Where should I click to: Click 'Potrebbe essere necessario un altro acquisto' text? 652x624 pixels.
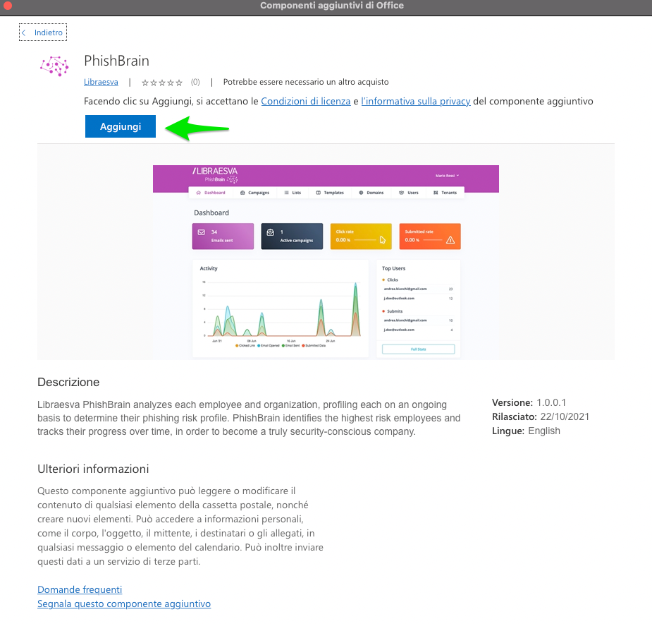point(306,82)
